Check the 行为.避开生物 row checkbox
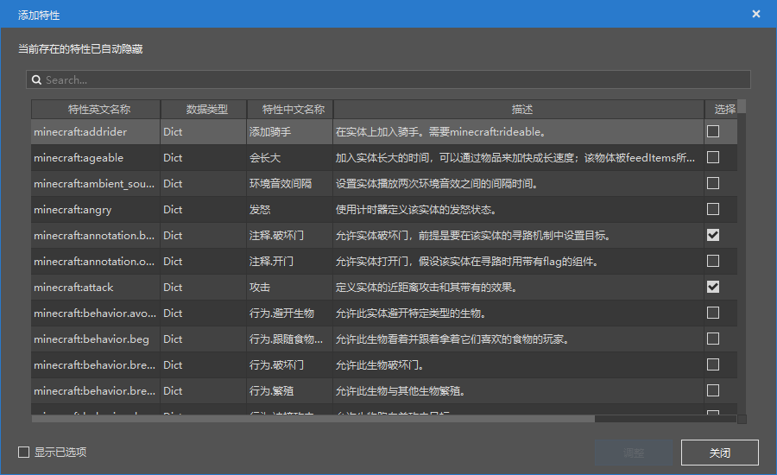The height and width of the screenshot is (475, 777). pos(713,313)
